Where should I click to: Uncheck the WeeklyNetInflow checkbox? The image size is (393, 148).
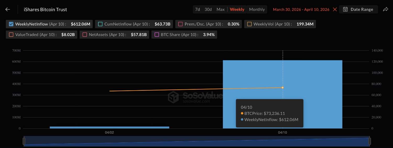[11, 24]
